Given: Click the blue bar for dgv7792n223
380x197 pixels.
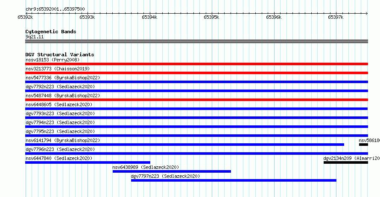Looking at the screenshot, I should pyautogui.click(x=196, y=91).
